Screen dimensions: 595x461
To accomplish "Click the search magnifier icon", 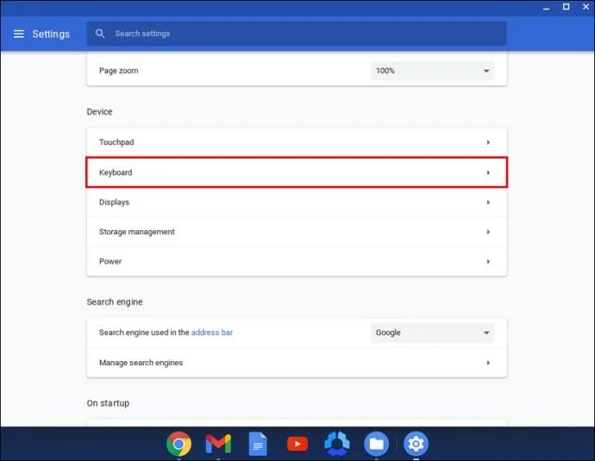I will click(100, 34).
